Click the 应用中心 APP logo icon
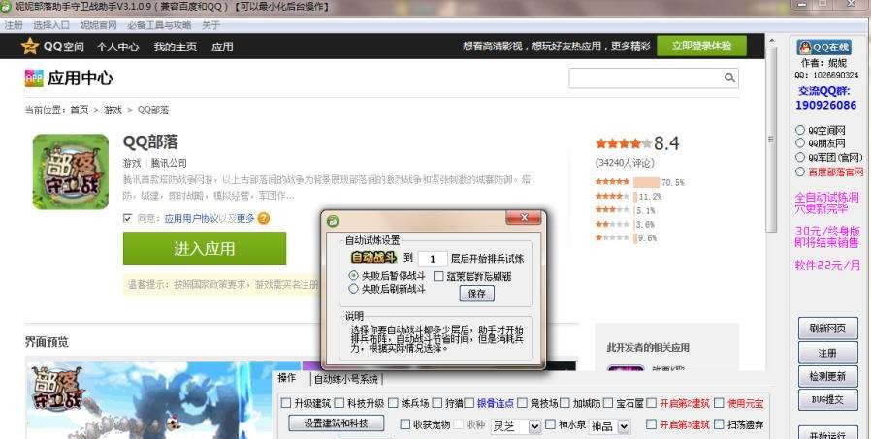871x439 pixels. tap(34, 78)
